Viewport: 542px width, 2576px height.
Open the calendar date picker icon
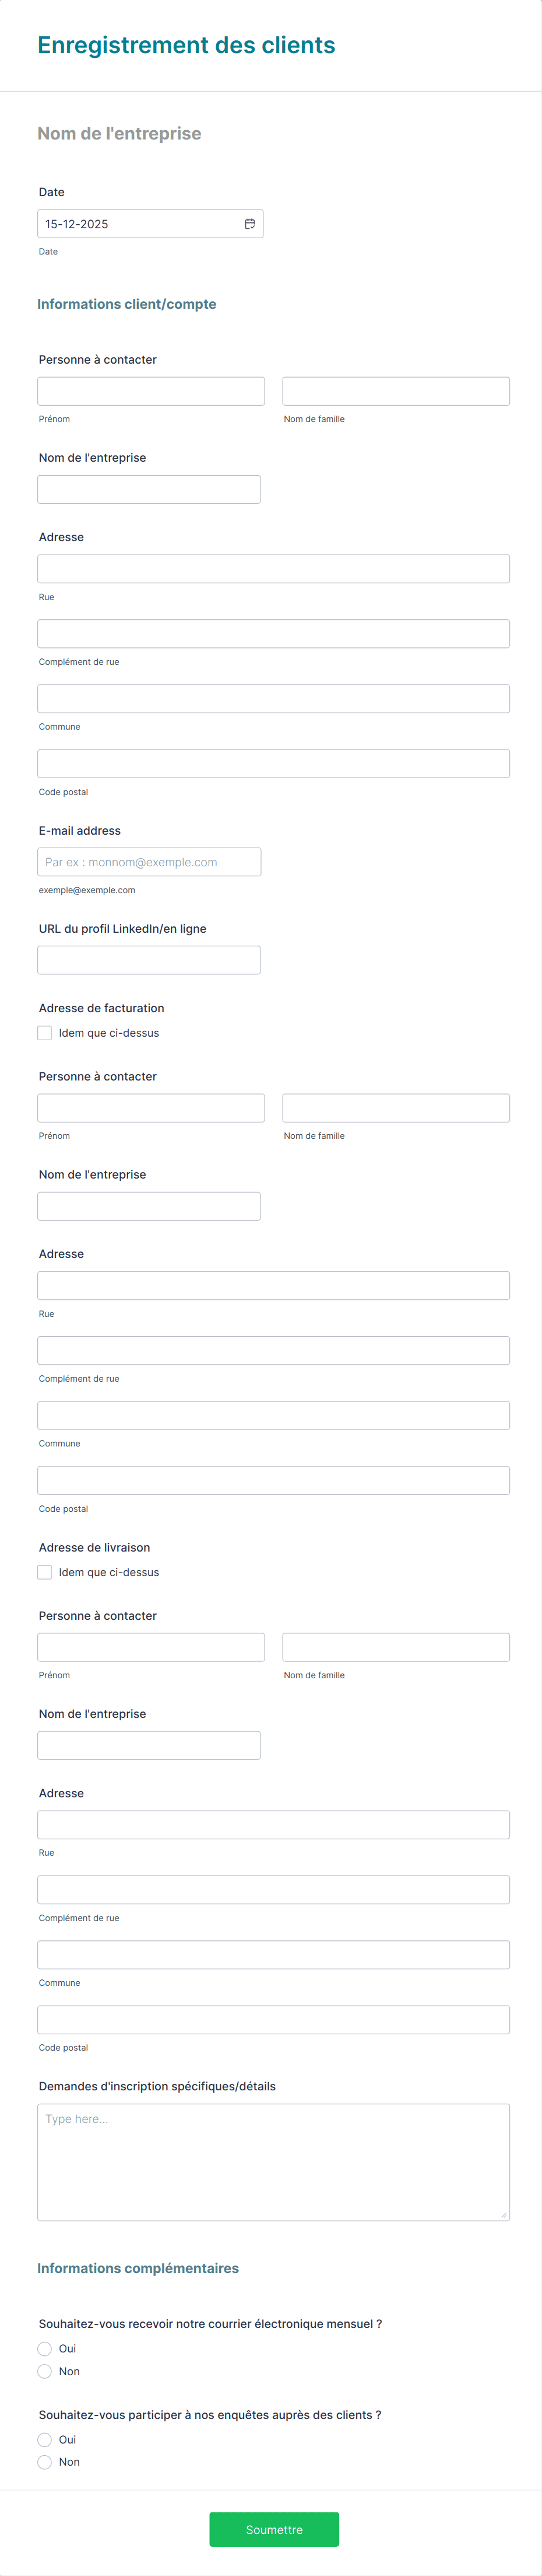tap(249, 224)
